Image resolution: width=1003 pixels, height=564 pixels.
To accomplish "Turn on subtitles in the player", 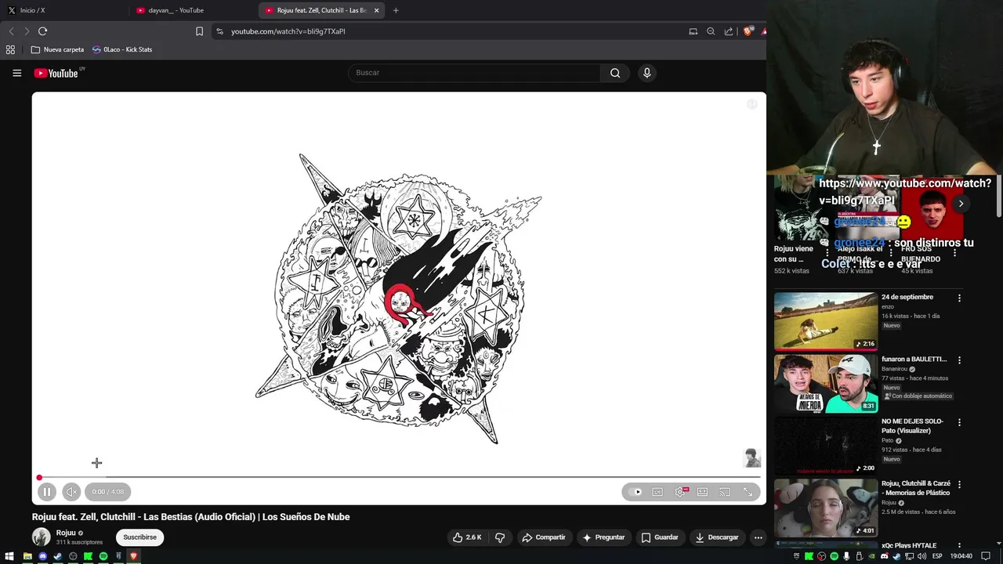I will tap(657, 492).
